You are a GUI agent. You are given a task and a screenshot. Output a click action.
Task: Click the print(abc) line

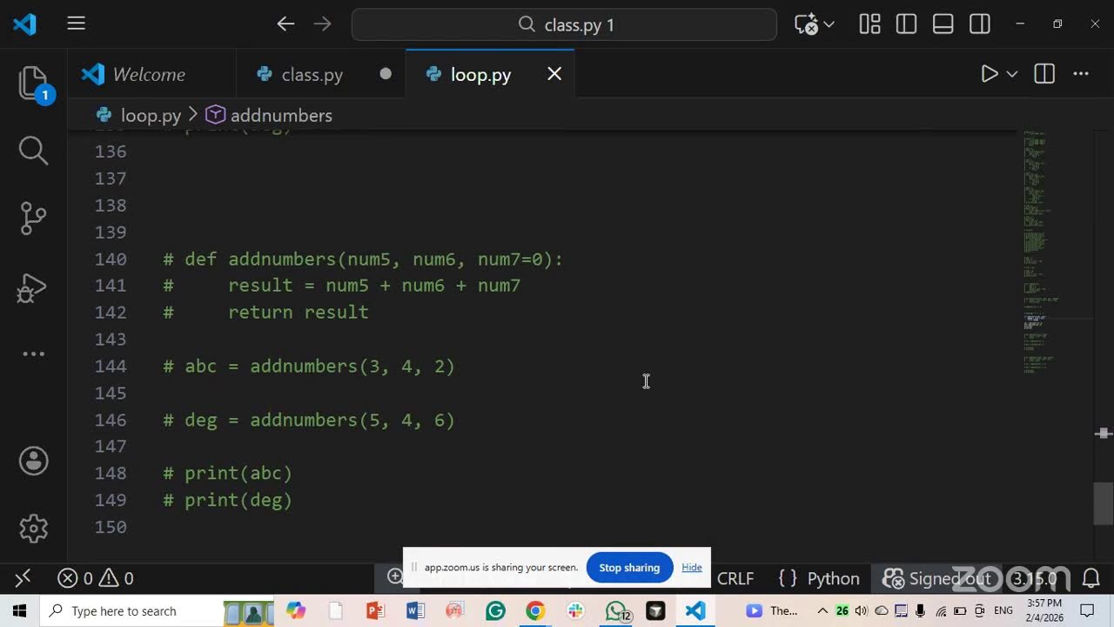pyautogui.click(x=228, y=473)
